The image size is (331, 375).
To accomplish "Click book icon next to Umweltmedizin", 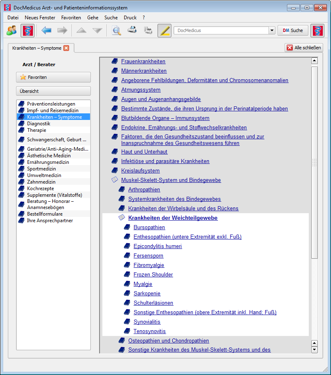I will coord(21,175).
